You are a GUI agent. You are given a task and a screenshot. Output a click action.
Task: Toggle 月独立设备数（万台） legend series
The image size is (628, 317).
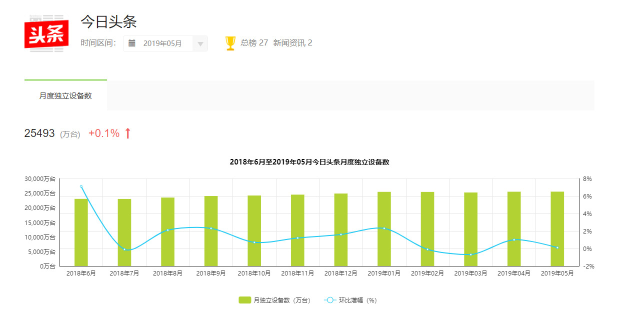[x=274, y=300]
